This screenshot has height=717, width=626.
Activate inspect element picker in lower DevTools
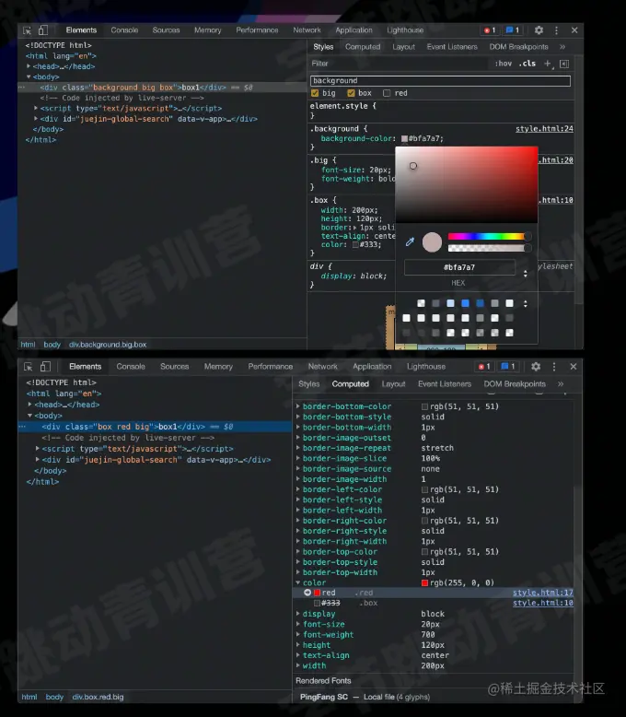tap(28, 367)
